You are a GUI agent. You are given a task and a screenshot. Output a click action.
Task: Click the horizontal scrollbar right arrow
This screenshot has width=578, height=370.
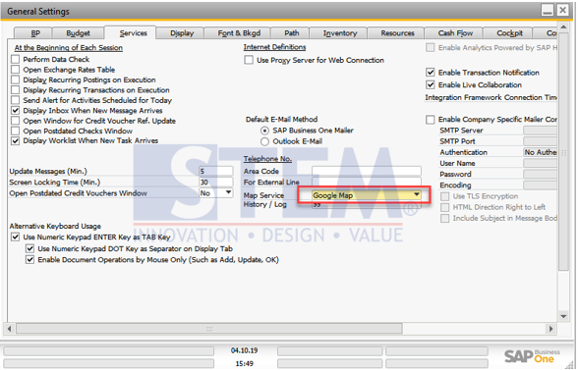pyautogui.click(x=551, y=329)
